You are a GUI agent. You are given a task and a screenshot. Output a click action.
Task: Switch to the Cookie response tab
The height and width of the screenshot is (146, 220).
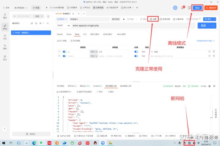tap(97, 86)
